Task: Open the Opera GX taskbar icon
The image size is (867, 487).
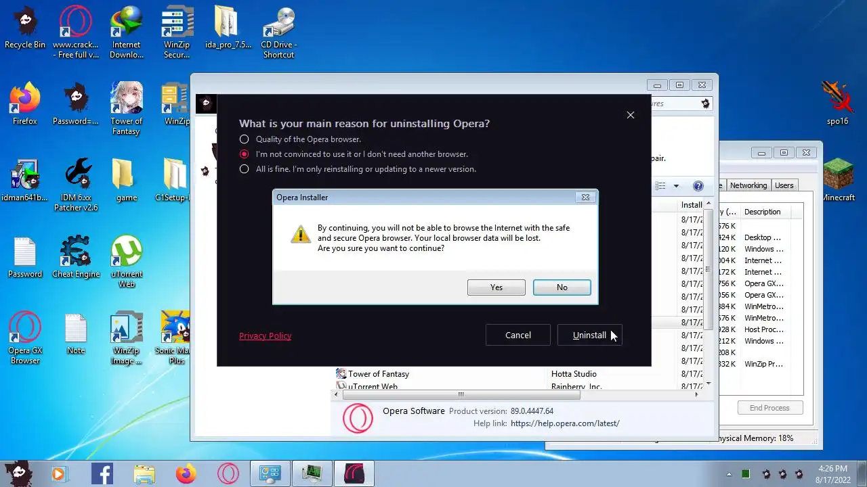Action: click(228, 474)
